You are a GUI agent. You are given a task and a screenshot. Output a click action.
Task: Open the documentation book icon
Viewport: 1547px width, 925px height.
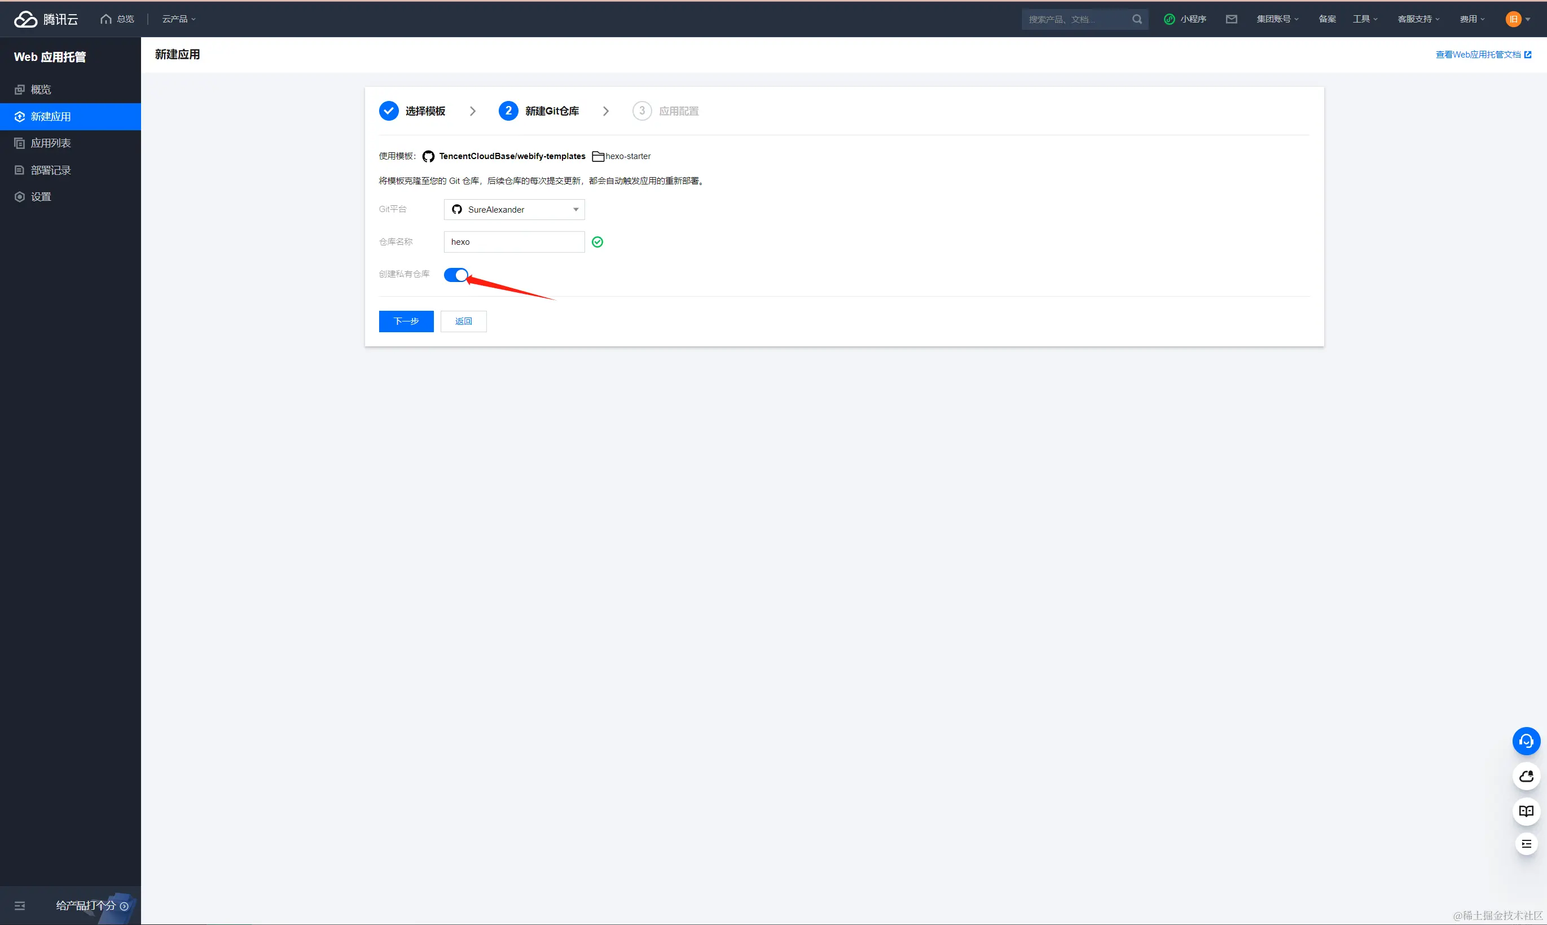(1526, 811)
